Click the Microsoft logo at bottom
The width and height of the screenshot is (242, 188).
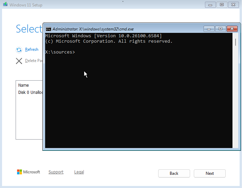[29, 172]
